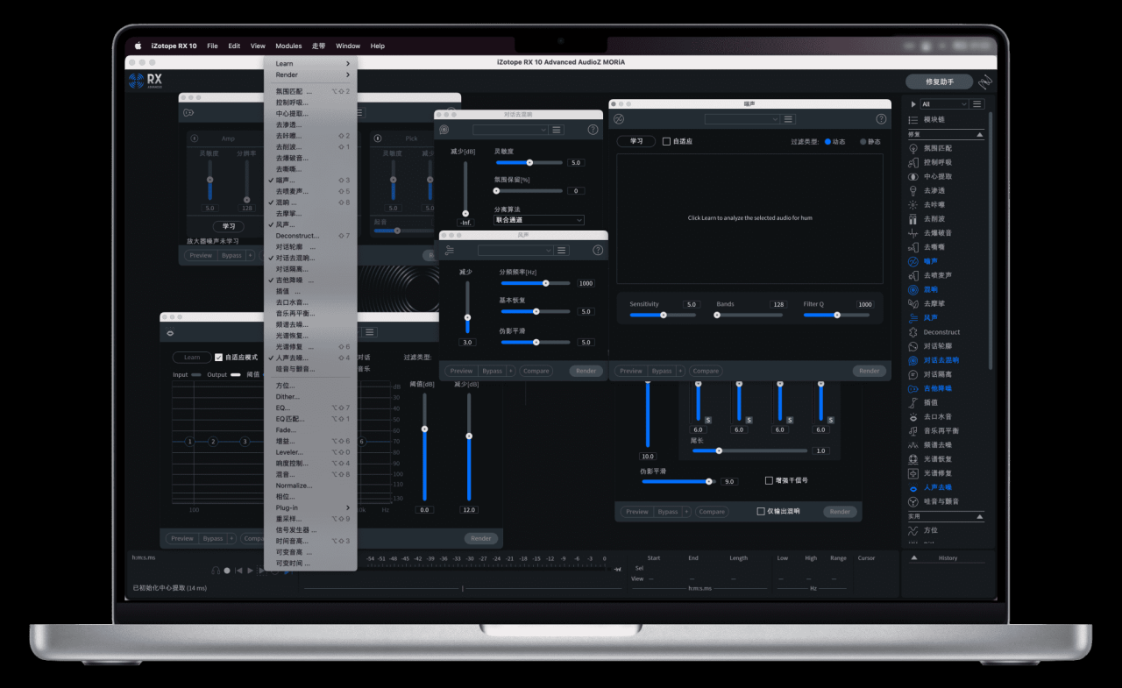1122x688 pixels.
Task: Select 吉他降噪 in the module sidebar
Action: (x=937, y=388)
